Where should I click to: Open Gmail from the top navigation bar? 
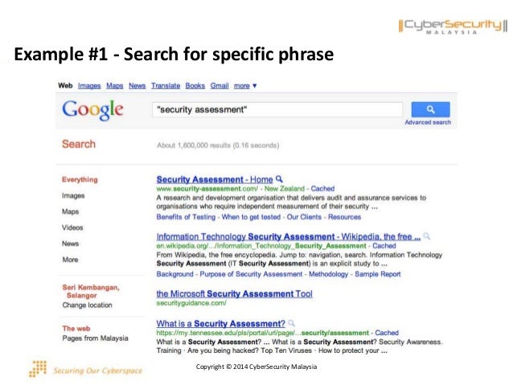click(x=220, y=86)
